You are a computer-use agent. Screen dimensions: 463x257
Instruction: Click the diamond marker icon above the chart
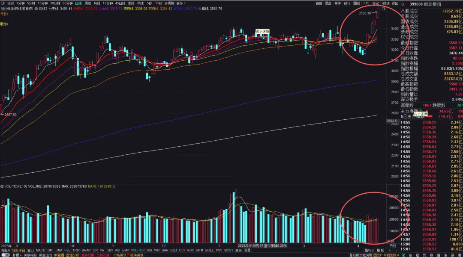pyautogui.click(x=379, y=9)
